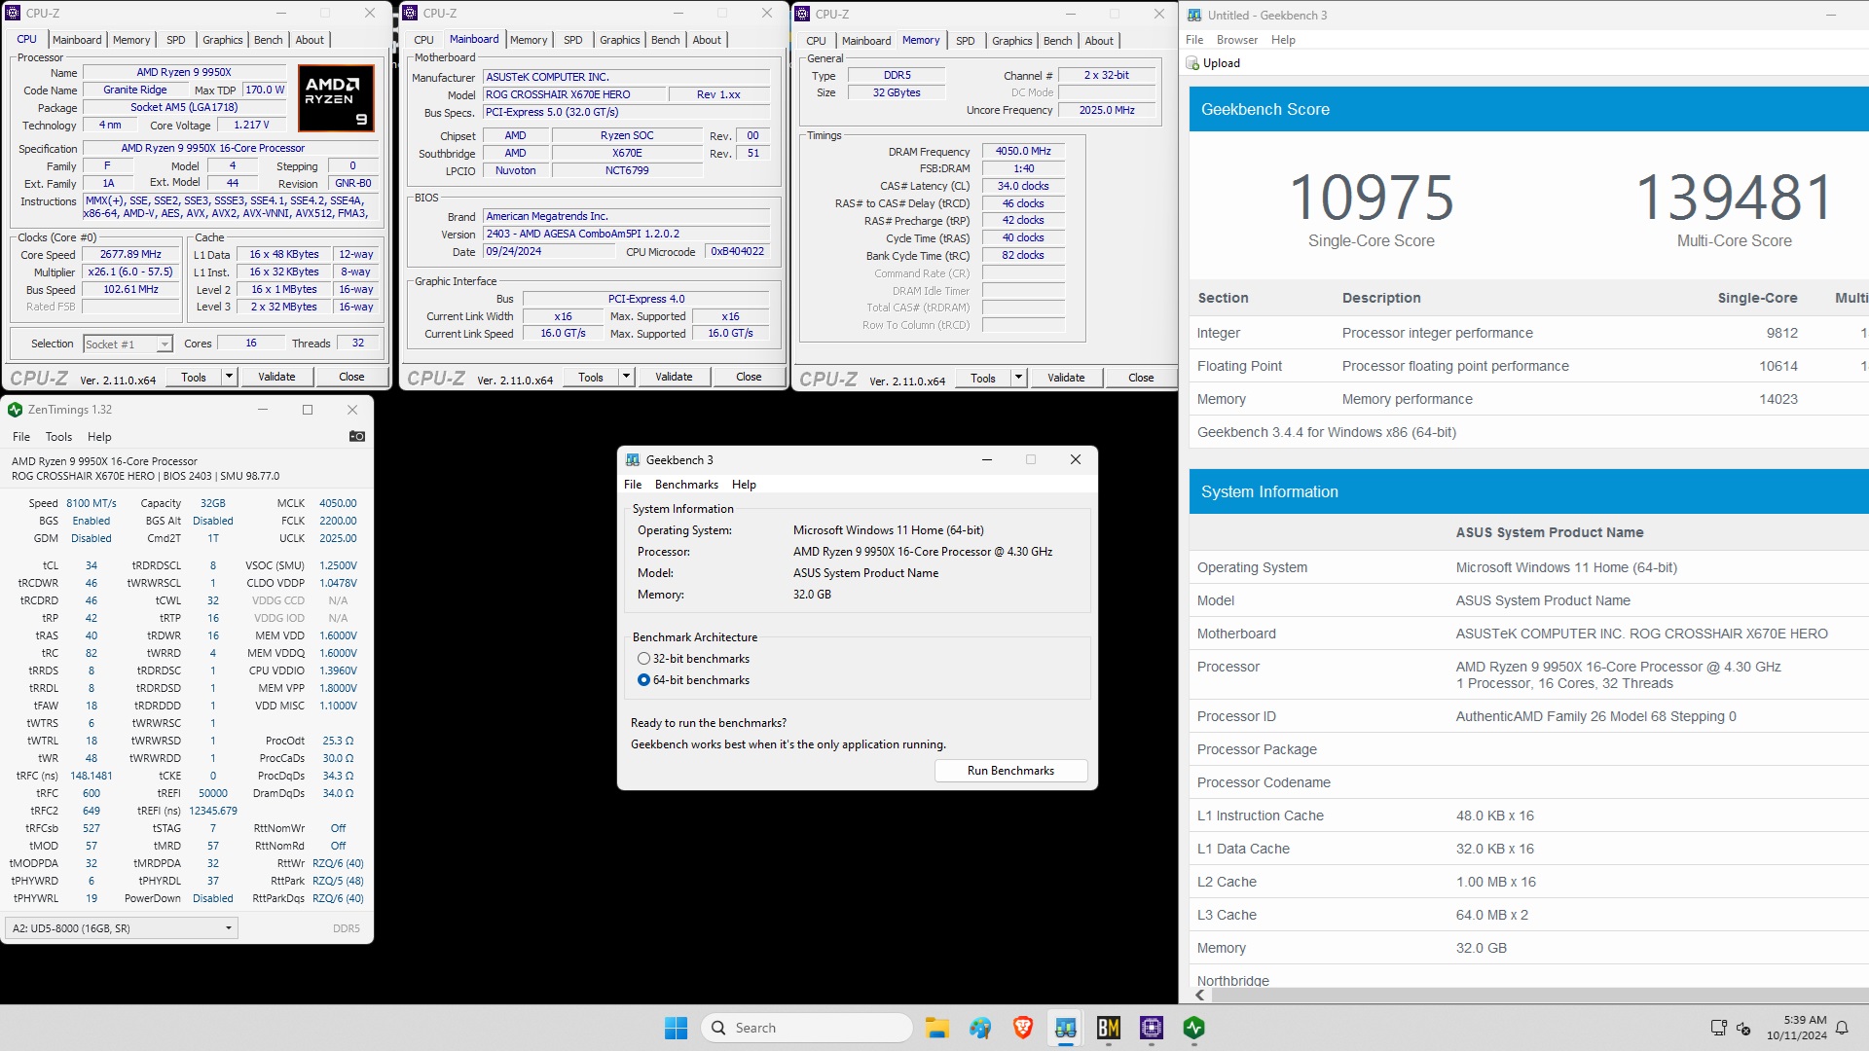
Task: Click Close in the first CPU-Z window
Action: [x=351, y=377]
